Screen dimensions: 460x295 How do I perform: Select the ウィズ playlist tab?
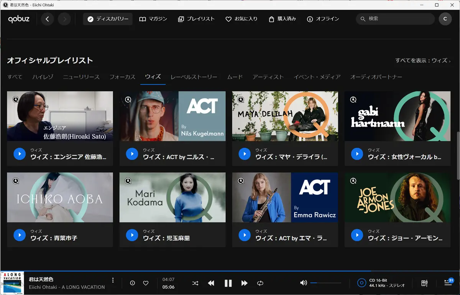pyautogui.click(x=153, y=77)
